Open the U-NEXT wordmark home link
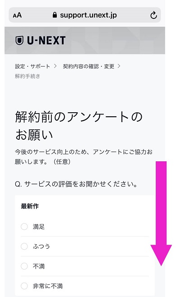 coord(46,41)
